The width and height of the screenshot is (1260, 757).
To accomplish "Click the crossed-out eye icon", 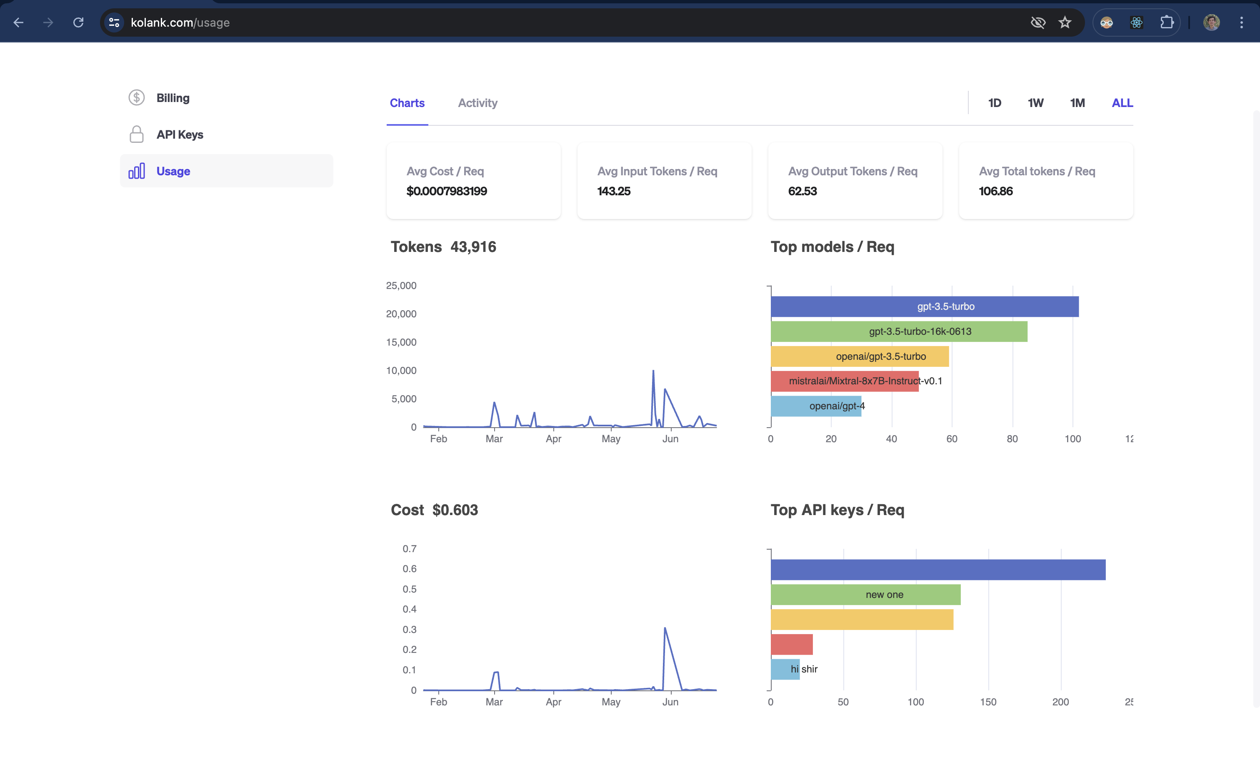I will [x=1037, y=22].
